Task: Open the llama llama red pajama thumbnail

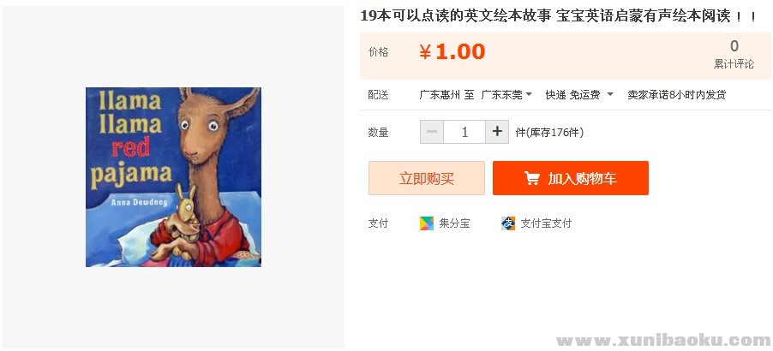Action: (173, 177)
